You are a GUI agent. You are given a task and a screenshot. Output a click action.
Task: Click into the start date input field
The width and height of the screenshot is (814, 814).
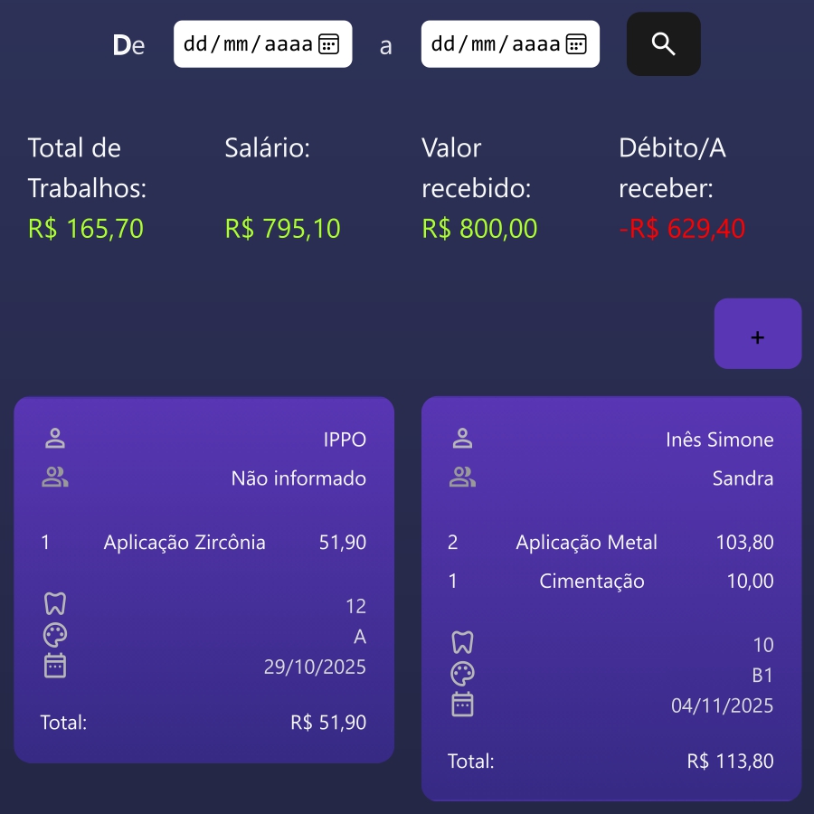(246, 44)
